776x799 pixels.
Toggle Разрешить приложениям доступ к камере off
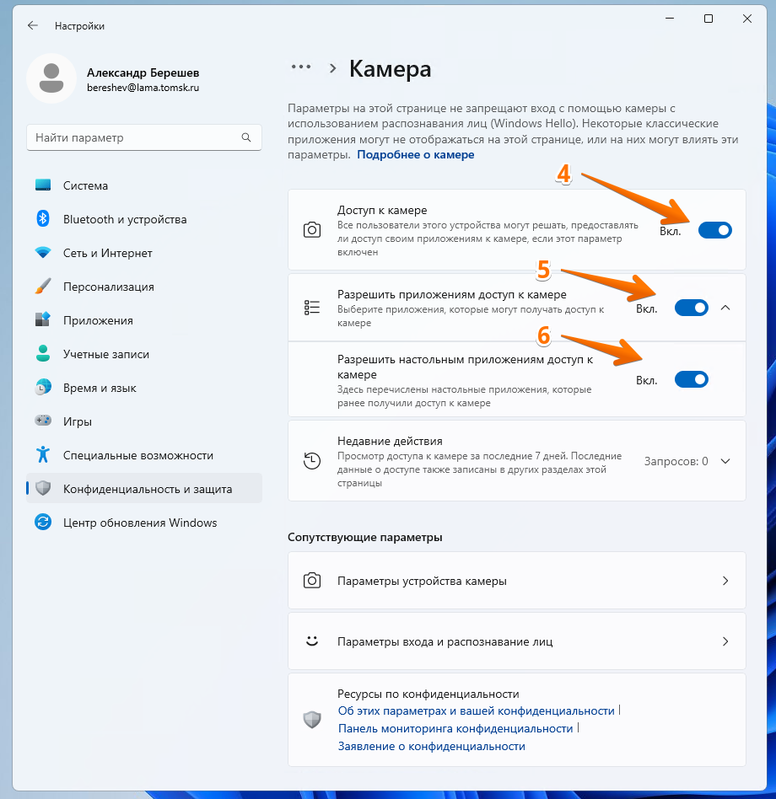tap(691, 308)
